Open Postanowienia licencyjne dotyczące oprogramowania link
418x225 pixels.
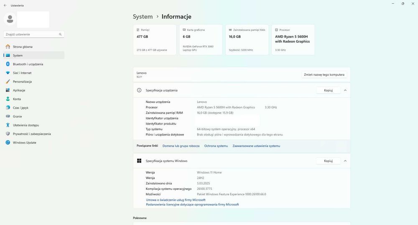192,205
